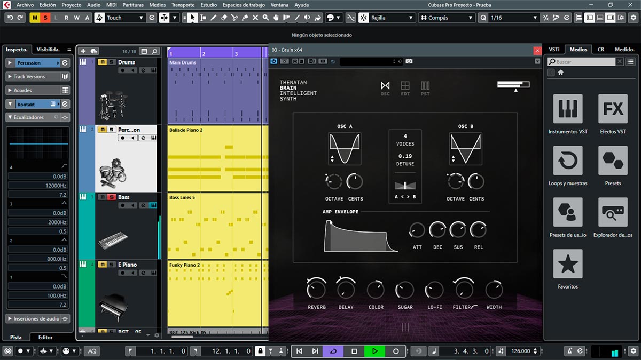The image size is (641, 360).
Task: Open Instrumentos VST in Medios panel
Action: point(567,109)
